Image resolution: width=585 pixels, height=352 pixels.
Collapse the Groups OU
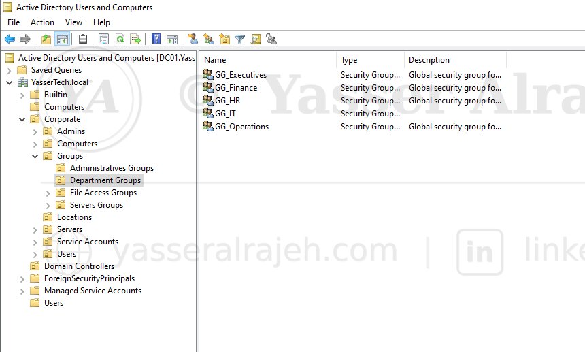pos(35,156)
